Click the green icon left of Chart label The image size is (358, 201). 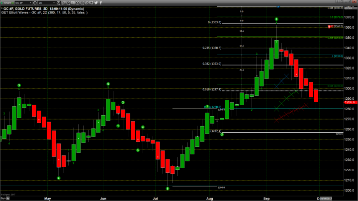[2, 2]
